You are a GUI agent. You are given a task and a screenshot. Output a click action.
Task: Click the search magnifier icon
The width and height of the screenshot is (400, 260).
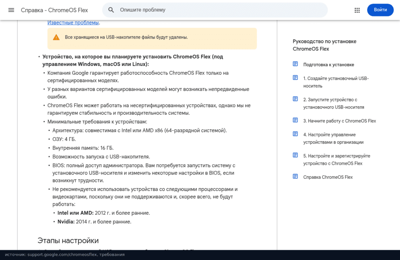pyautogui.click(x=111, y=10)
